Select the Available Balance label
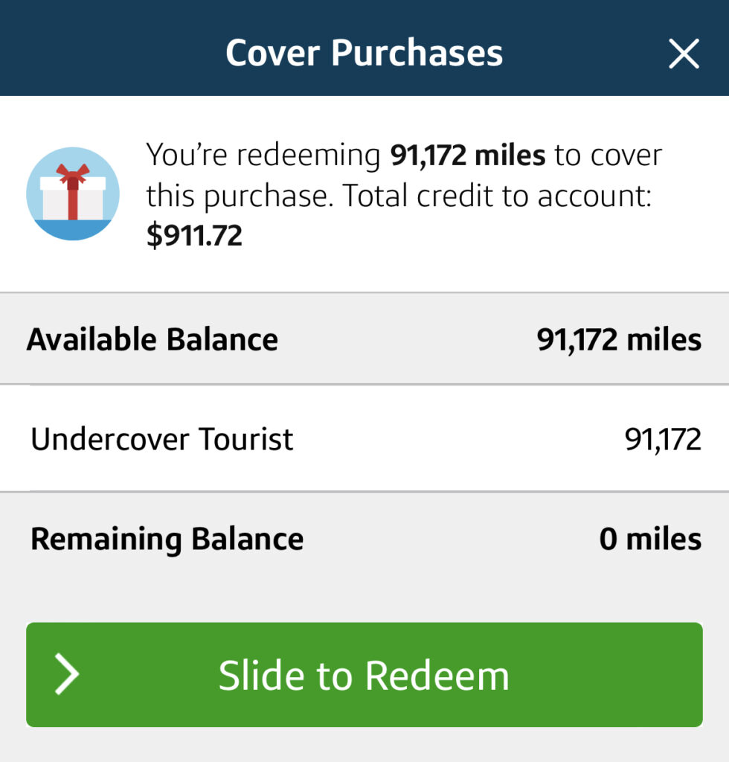The height and width of the screenshot is (762, 729). pos(152,339)
